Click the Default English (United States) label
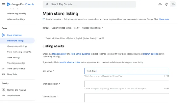Screen dimensions: 178x103 pyautogui.click(x=61, y=28)
